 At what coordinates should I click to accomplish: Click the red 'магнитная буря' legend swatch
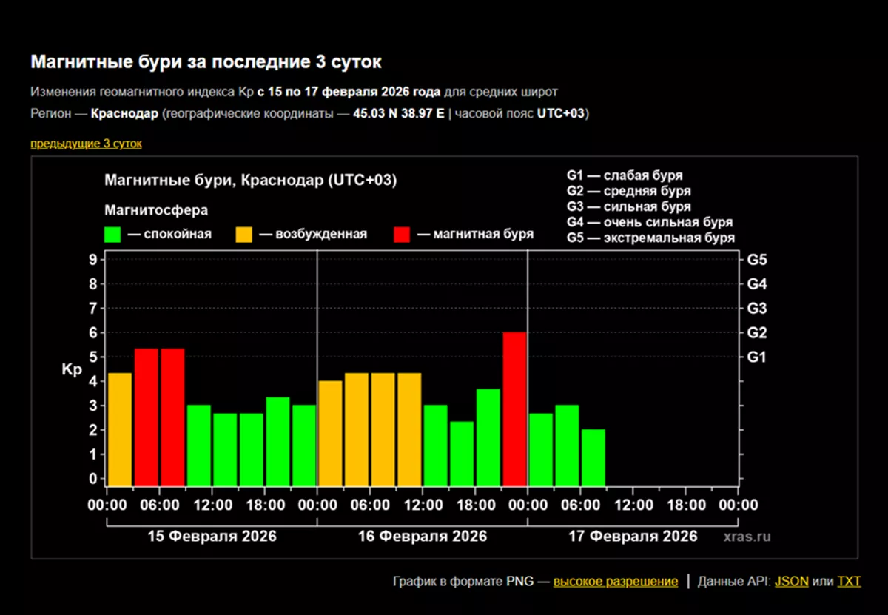[x=402, y=235]
